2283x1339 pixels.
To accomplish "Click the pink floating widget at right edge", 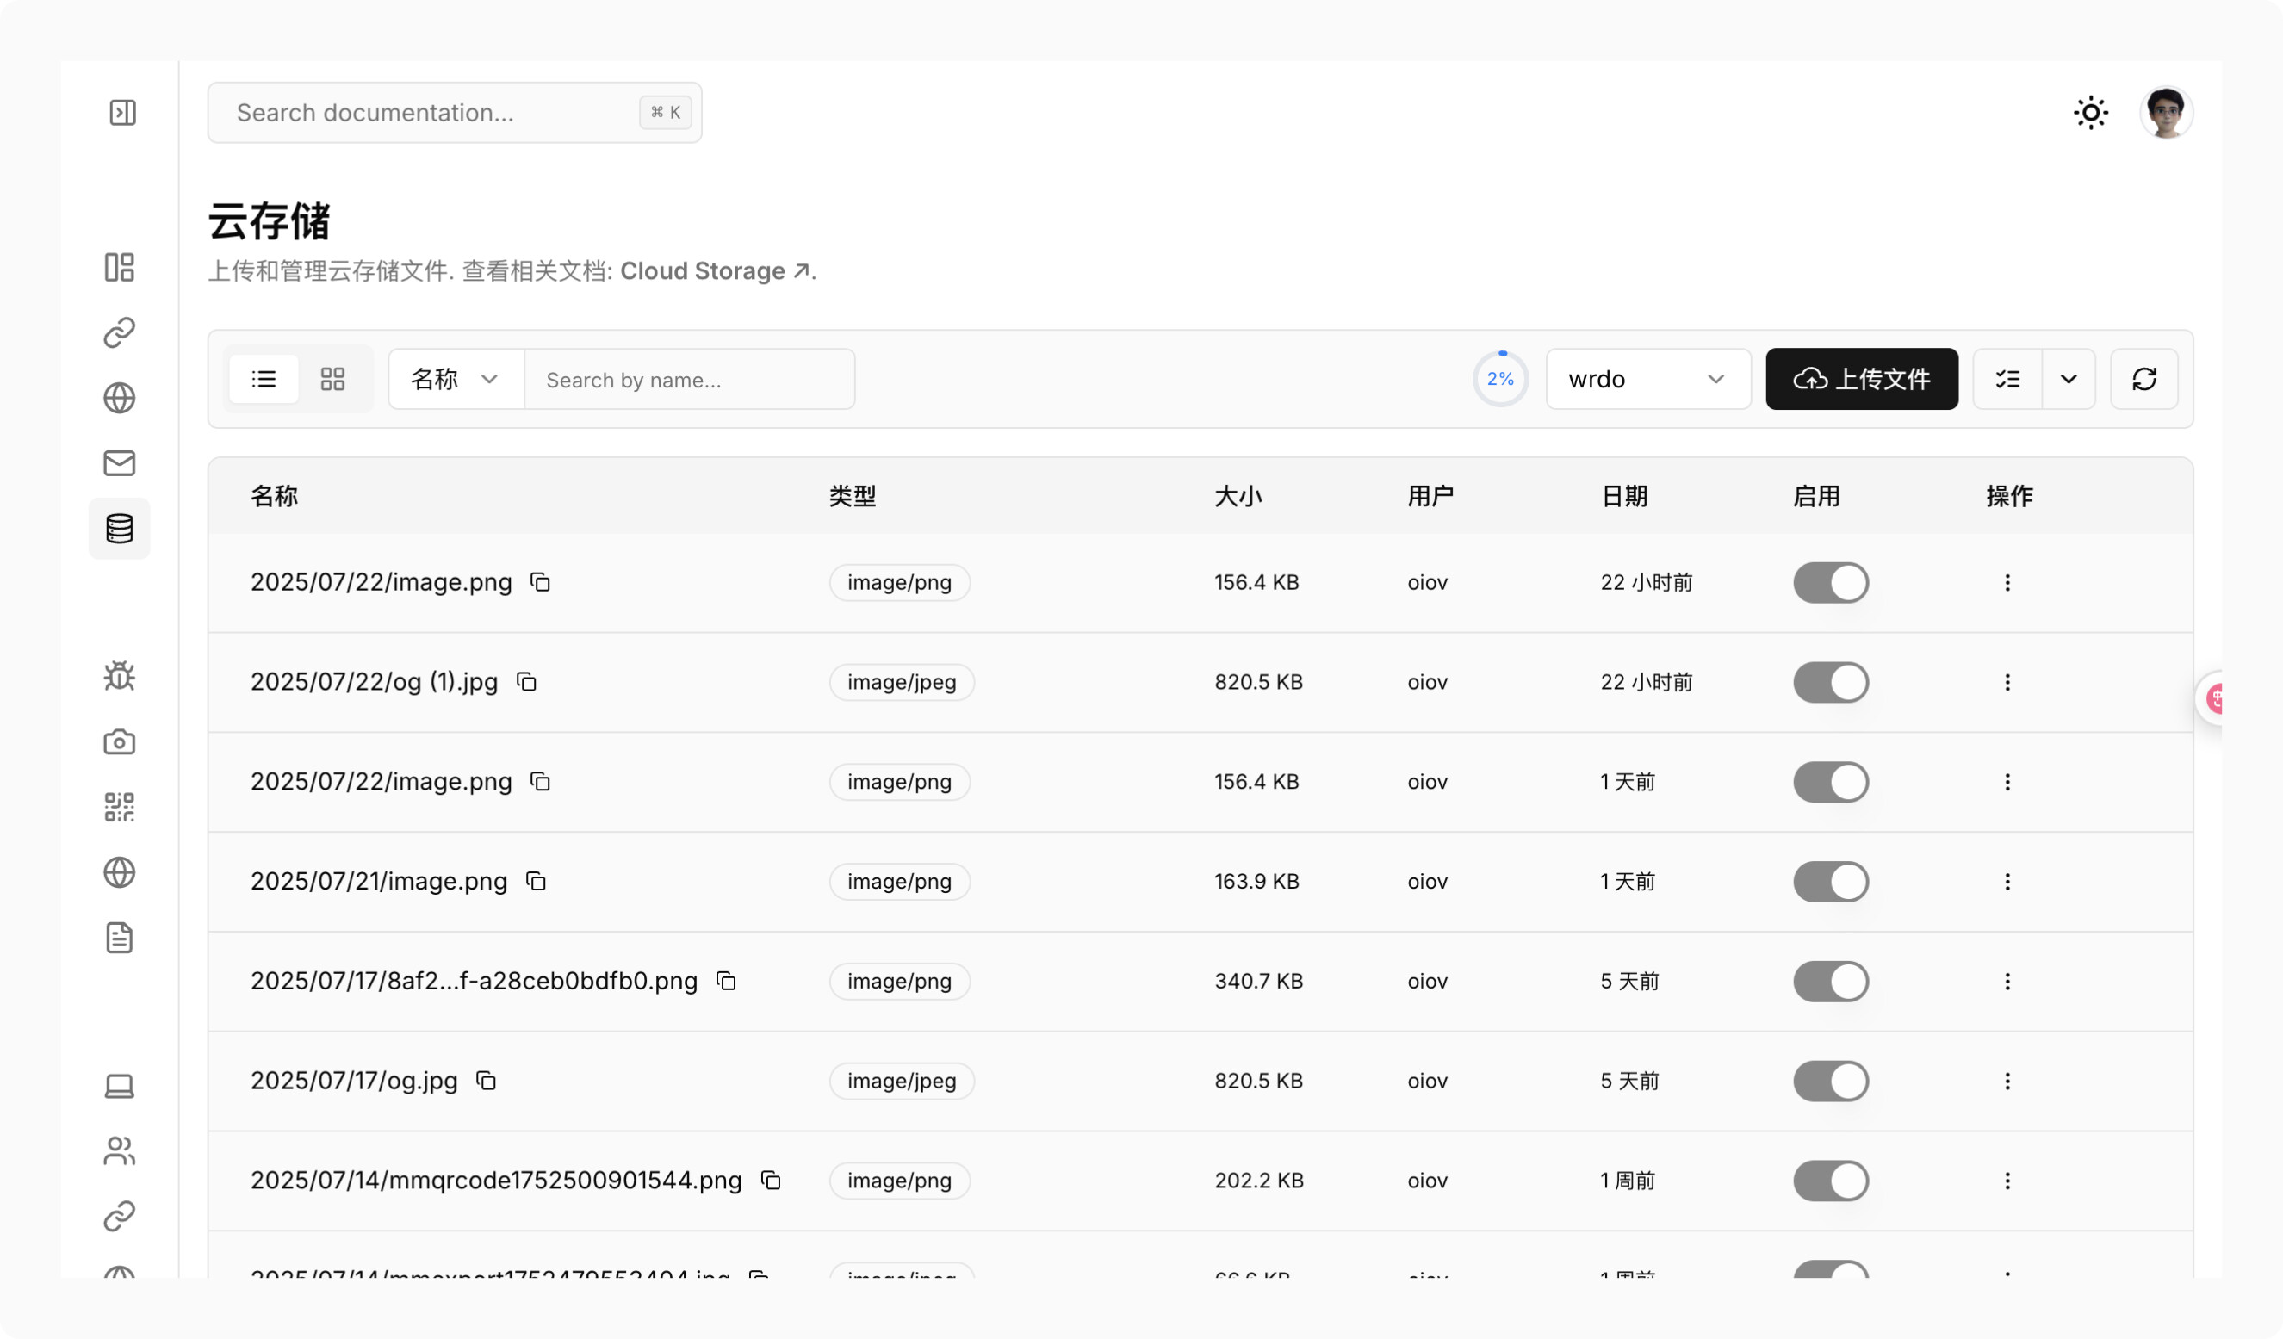I will pyautogui.click(x=2212, y=698).
